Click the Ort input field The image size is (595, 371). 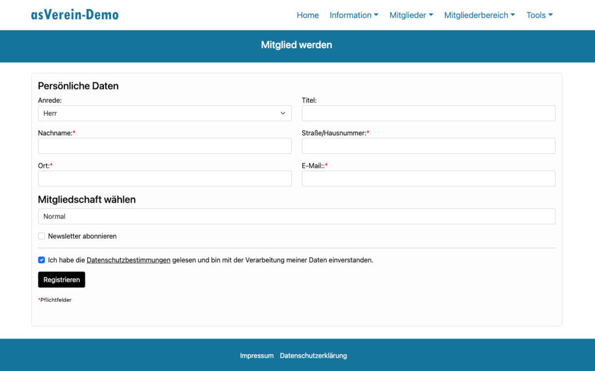click(x=164, y=179)
